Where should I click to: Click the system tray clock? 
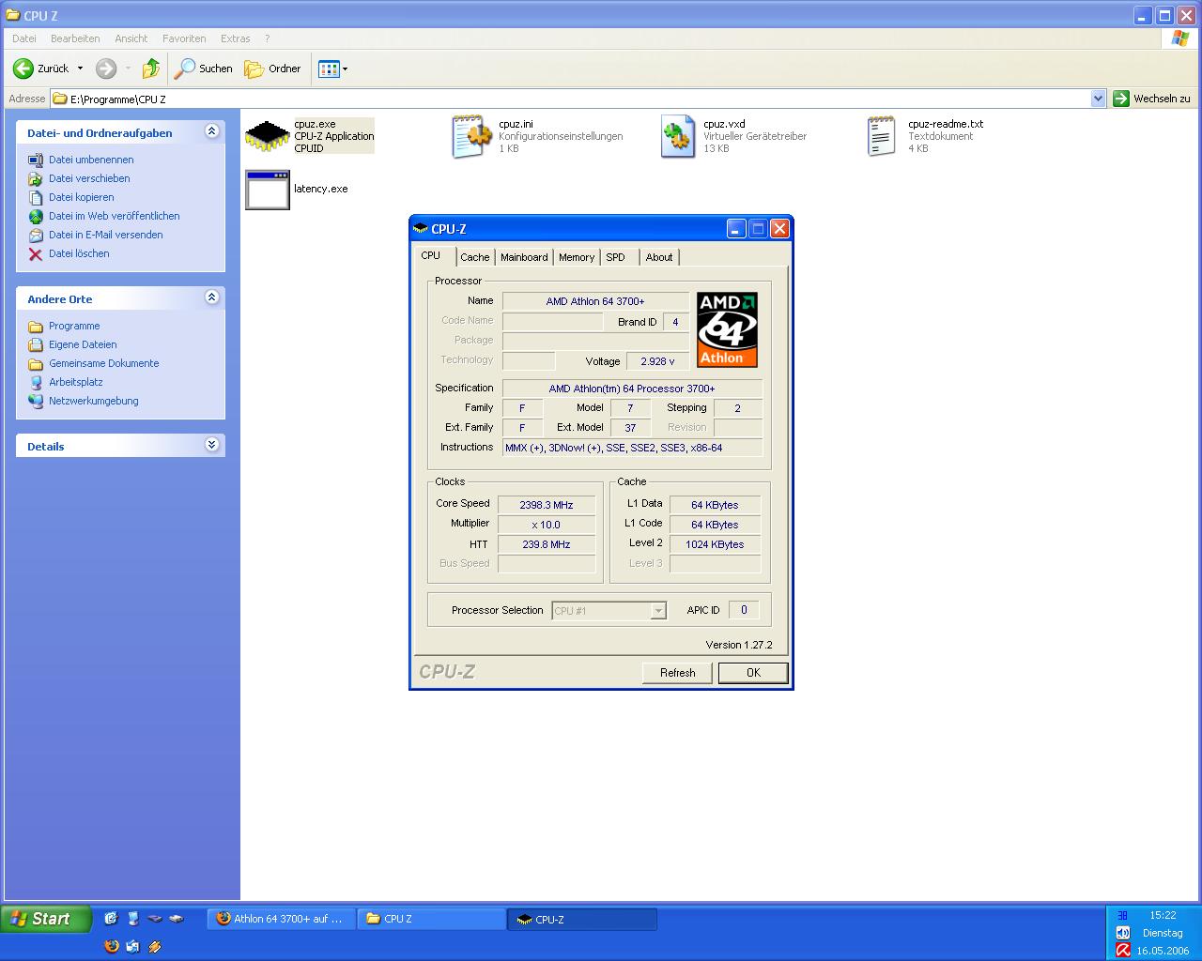[1163, 915]
